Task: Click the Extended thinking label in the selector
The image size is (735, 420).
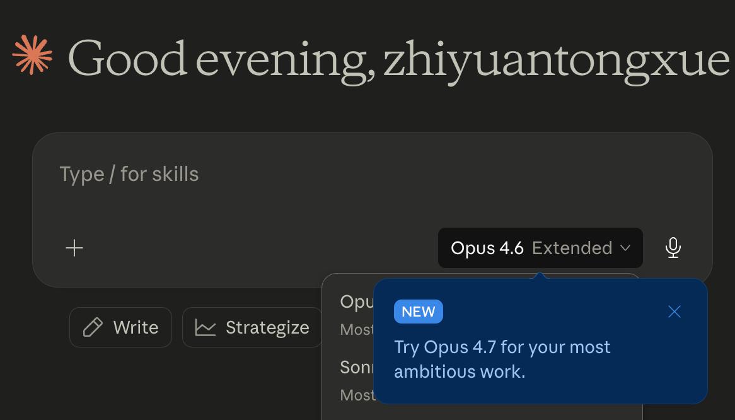Action: pyautogui.click(x=572, y=248)
